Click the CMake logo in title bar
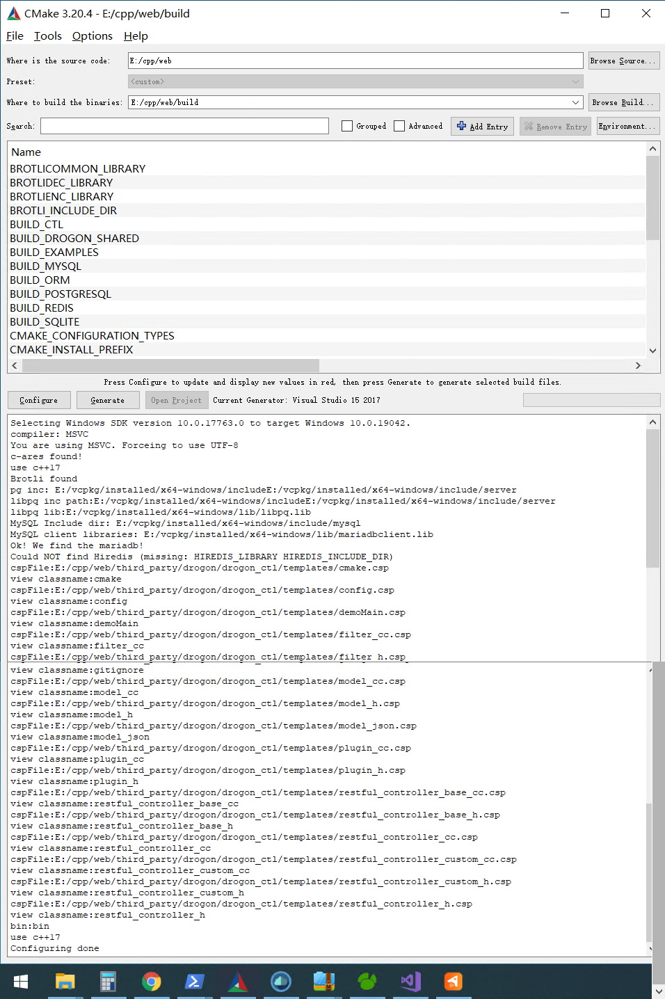665x999 pixels. [13, 13]
